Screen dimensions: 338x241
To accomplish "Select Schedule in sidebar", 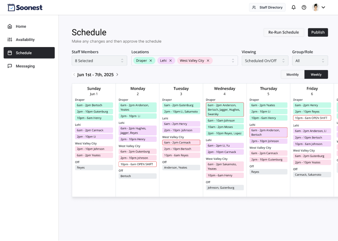I will [29, 53].
